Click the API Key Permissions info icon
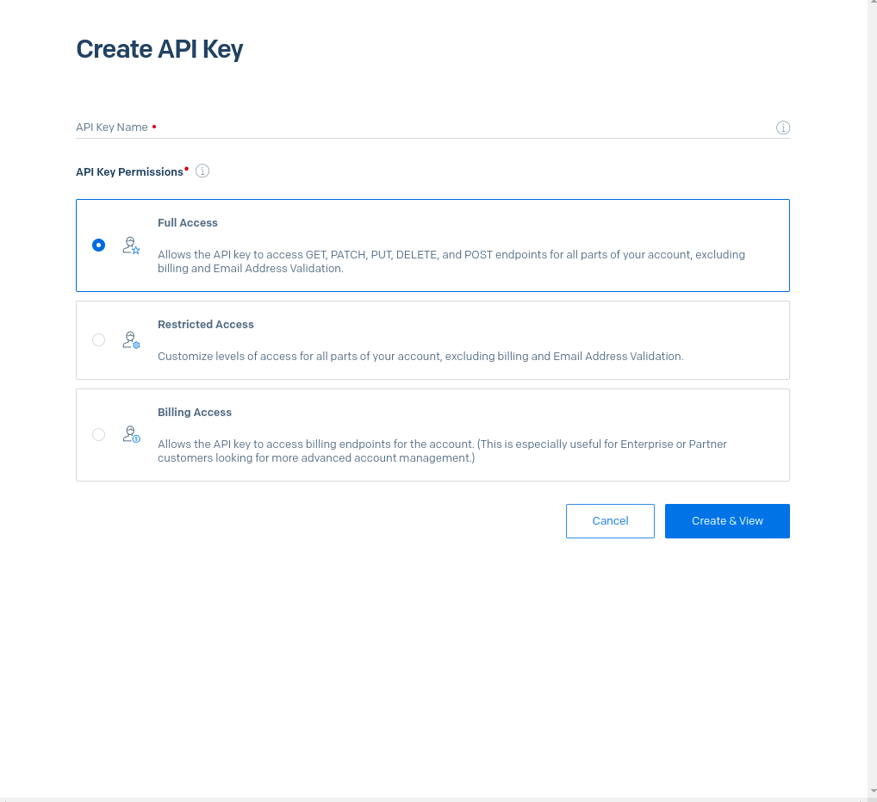Screen dimensions: 877x802 (x=202, y=171)
